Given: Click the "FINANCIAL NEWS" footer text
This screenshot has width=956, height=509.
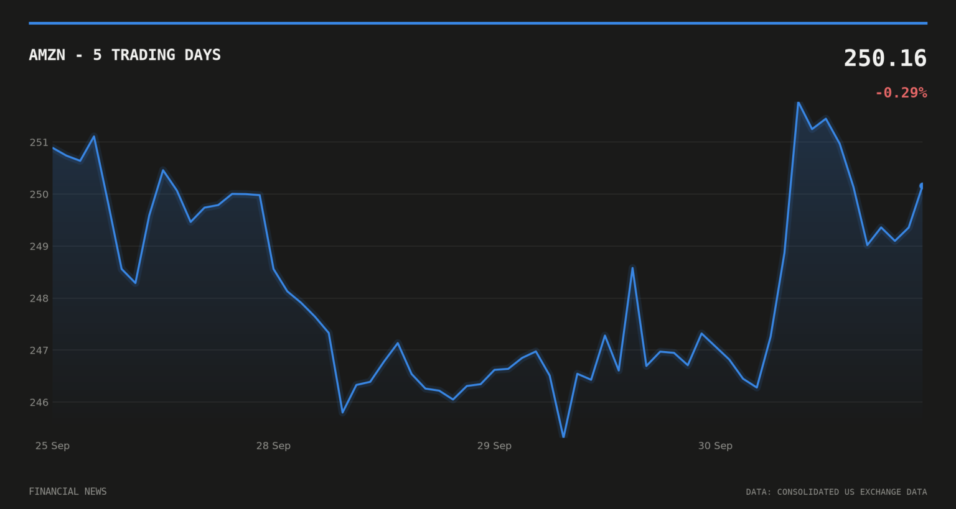Looking at the screenshot, I should (x=68, y=492).
